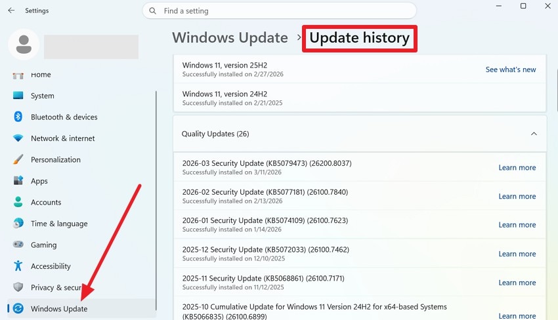The image size is (558, 320).
Task: Click Windows 11, version 25H2 entry
Action: click(x=360, y=70)
